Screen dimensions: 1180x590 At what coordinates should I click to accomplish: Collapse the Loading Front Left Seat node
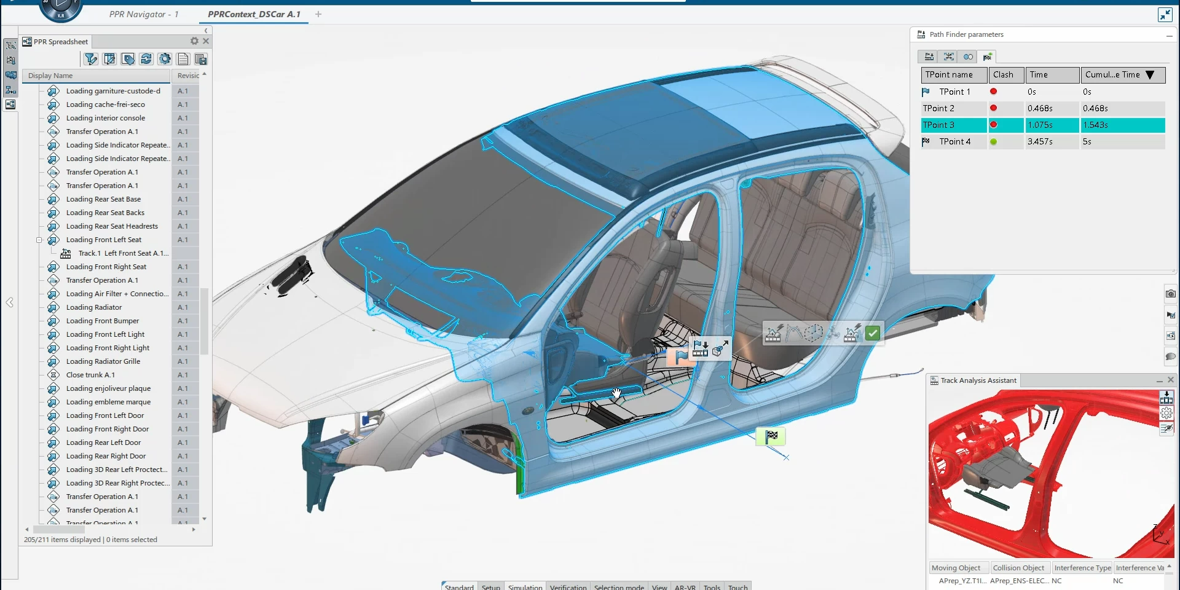[x=39, y=240]
